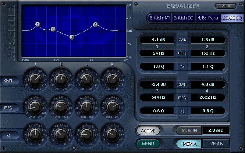Click band 4 frequency value 2622 Hz
This screenshot has height=153, width=245.
tap(208, 97)
